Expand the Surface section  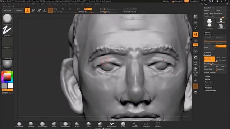(207, 79)
